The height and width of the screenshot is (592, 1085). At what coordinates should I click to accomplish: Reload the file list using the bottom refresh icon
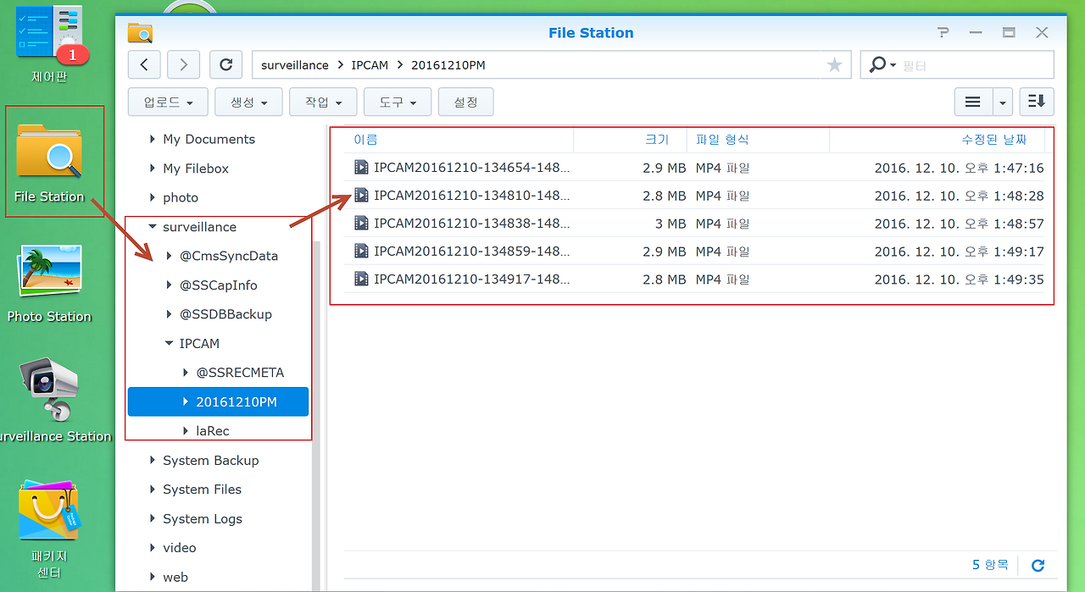coord(1038,565)
